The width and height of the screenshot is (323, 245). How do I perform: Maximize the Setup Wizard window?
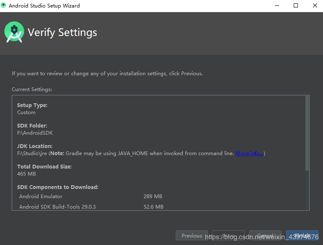tap(296, 6)
